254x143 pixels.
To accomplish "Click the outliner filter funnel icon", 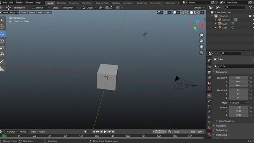I will pyautogui.click(x=250, y=8).
